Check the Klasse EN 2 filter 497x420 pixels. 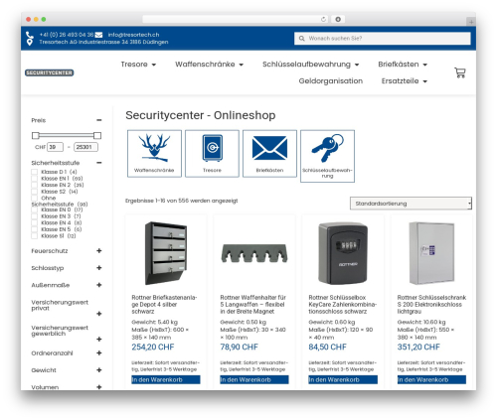tap(34, 185)
